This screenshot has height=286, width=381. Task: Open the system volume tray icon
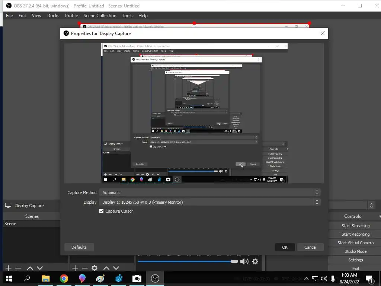(324, 279)
